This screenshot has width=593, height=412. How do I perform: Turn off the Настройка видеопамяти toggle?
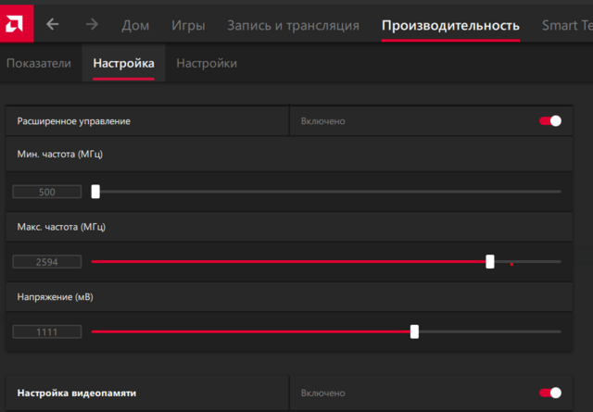(550, 393)
